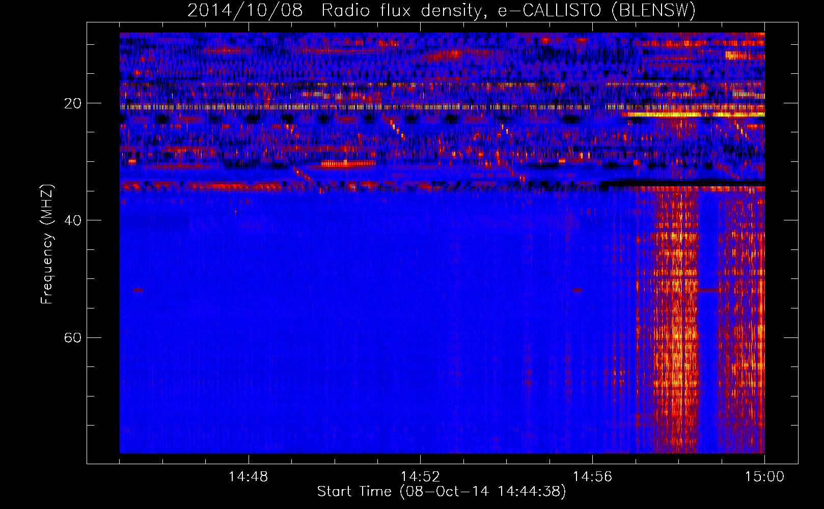Click the 14:56 time tick label
The height and width of the screenshot is (509, 824).
[x=592, y=477]
